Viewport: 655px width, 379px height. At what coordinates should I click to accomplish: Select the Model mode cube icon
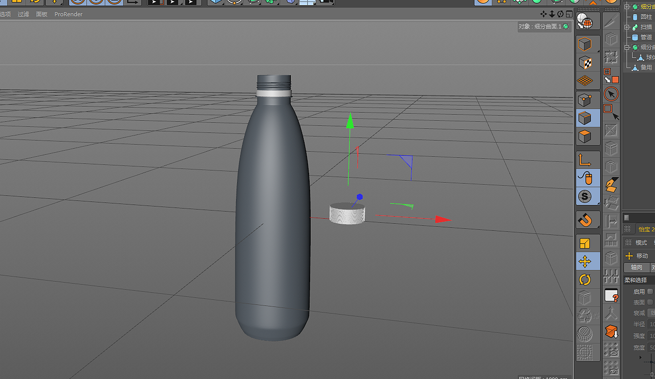click(x=585, y=44)
